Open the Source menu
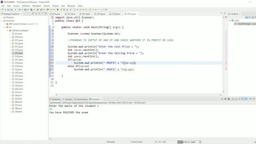The height and width of the screenshot is (144, 256). [16, 6]
